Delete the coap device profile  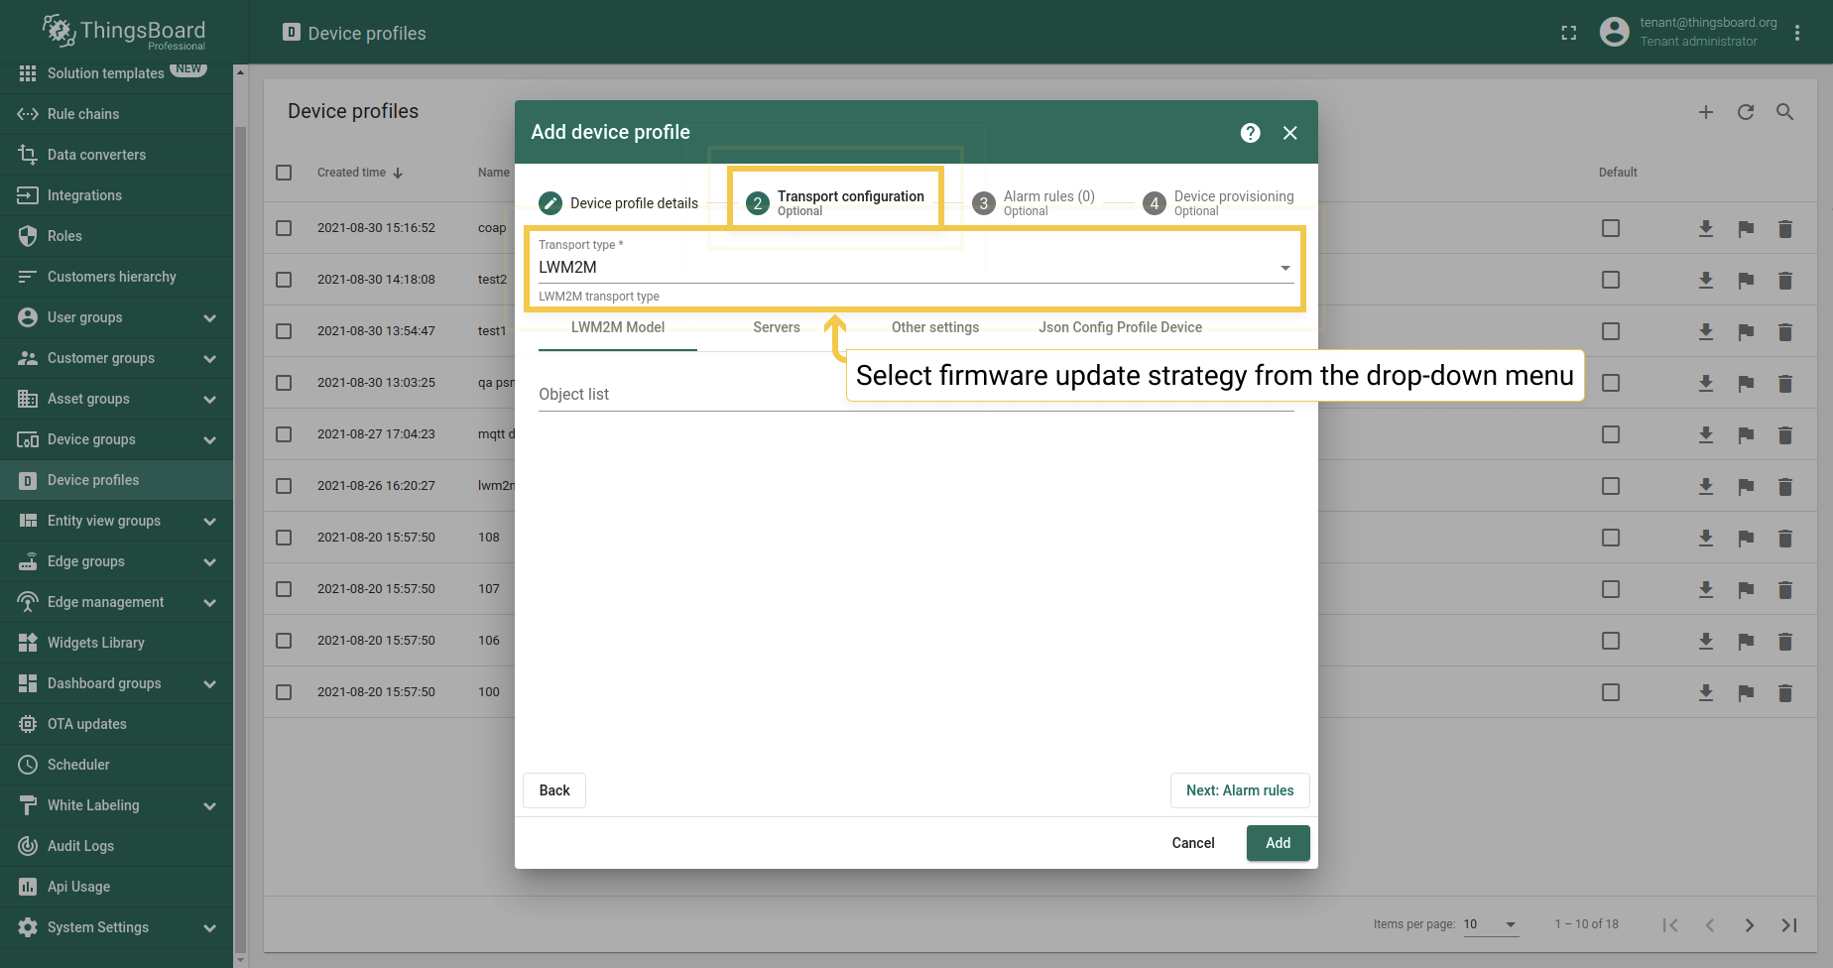[1785, 229]
